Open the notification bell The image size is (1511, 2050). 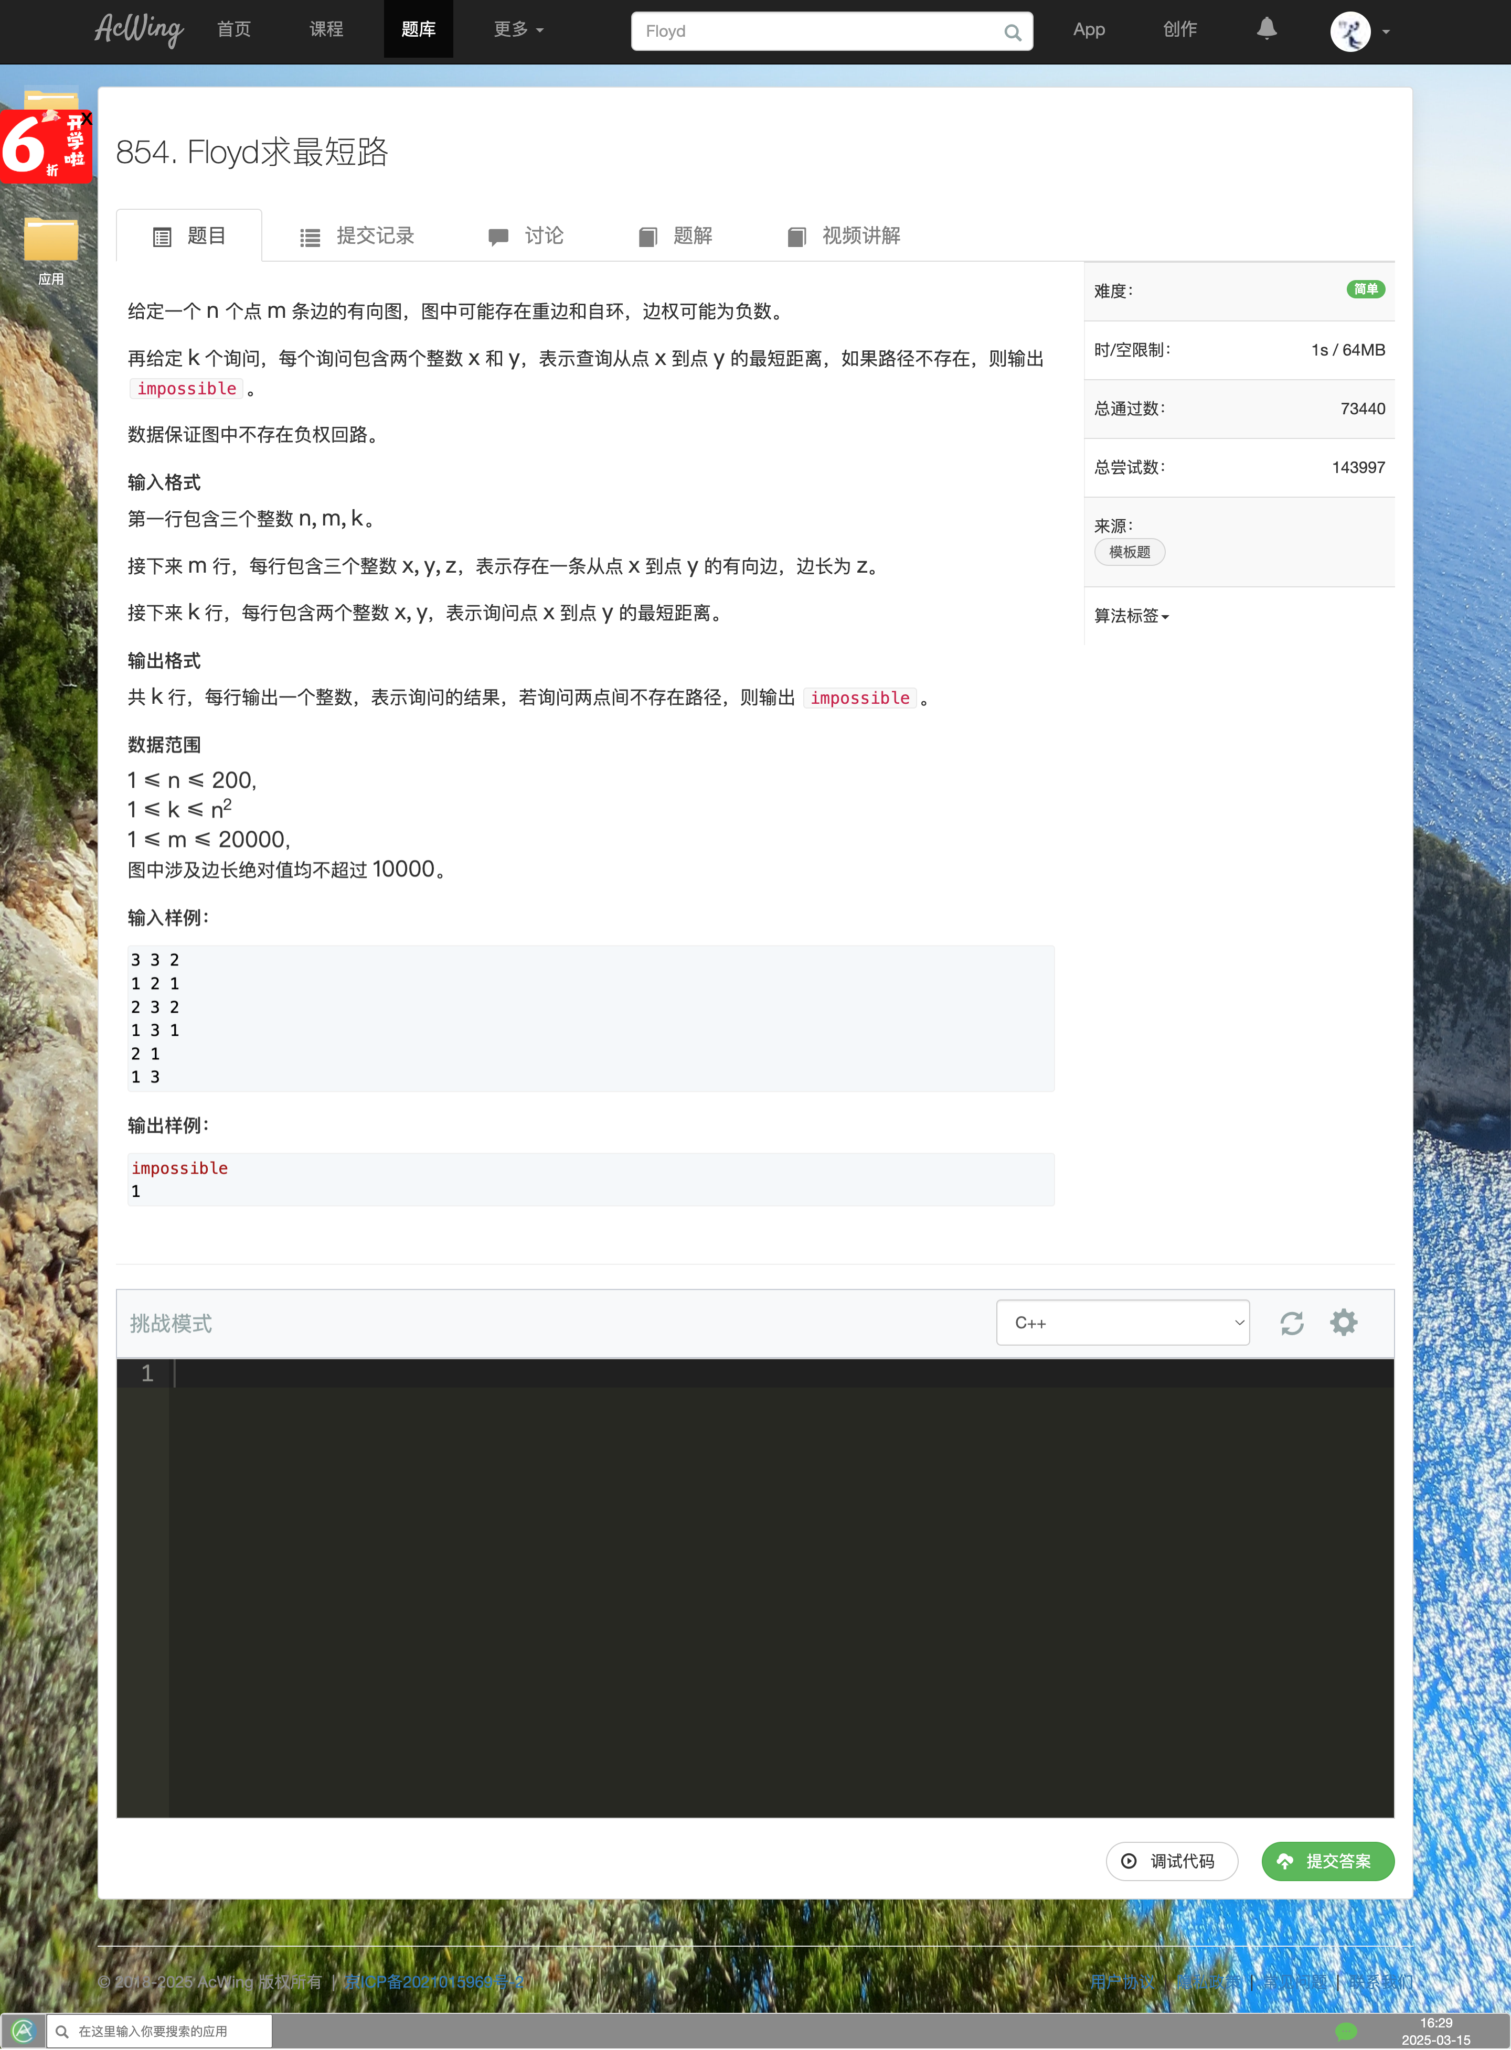point(1266,29)
